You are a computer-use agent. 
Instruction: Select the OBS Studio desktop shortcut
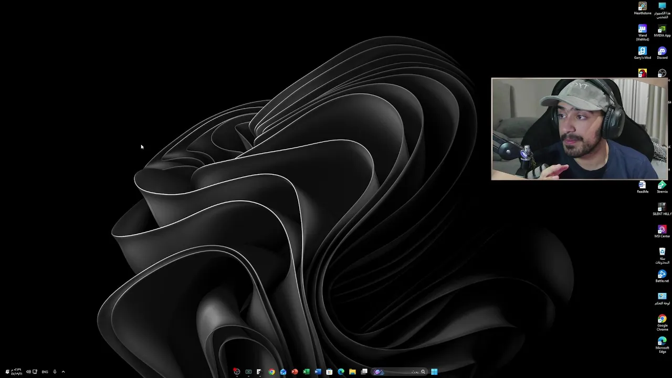(662, 73)
